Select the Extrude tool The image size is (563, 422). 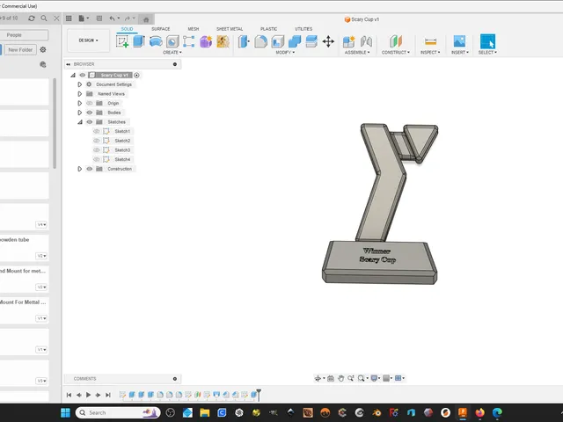click(139, 41)
